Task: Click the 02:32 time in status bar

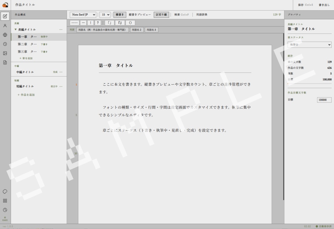Action: pos(307,226)
